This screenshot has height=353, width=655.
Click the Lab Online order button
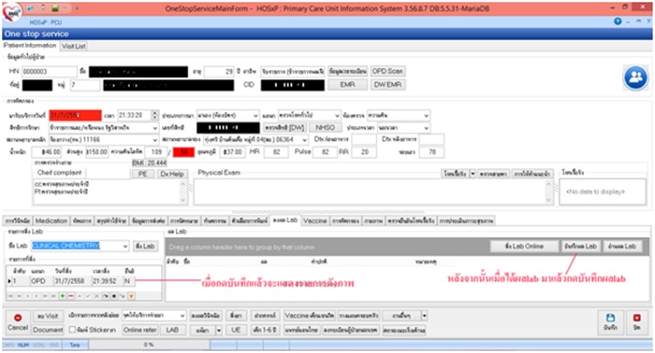(x=524, y=247)
